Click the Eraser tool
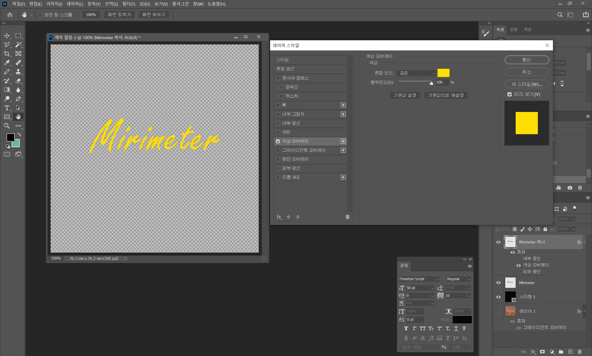592x356 pixels. point(18,81)
